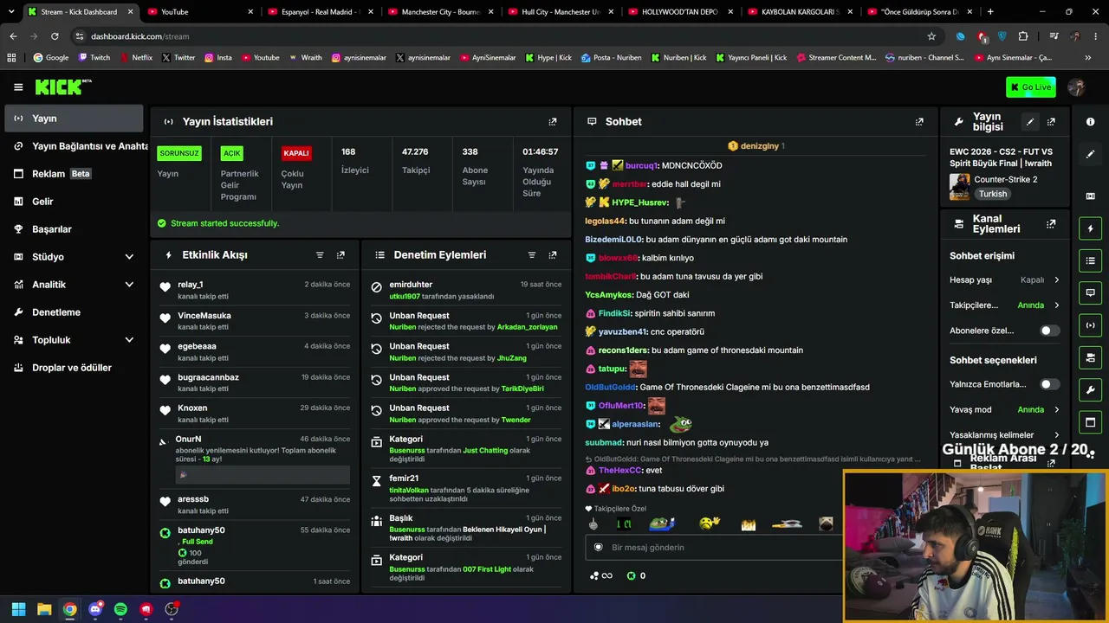Open Hesap yaşı setting chevron
This screenshot has width=1109, height=623.
1056,280
